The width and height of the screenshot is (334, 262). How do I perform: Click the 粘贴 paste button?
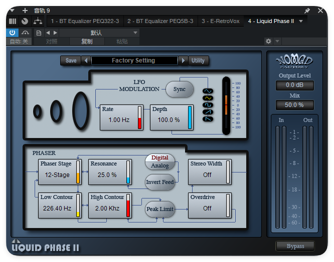click(x=122, y=41)
